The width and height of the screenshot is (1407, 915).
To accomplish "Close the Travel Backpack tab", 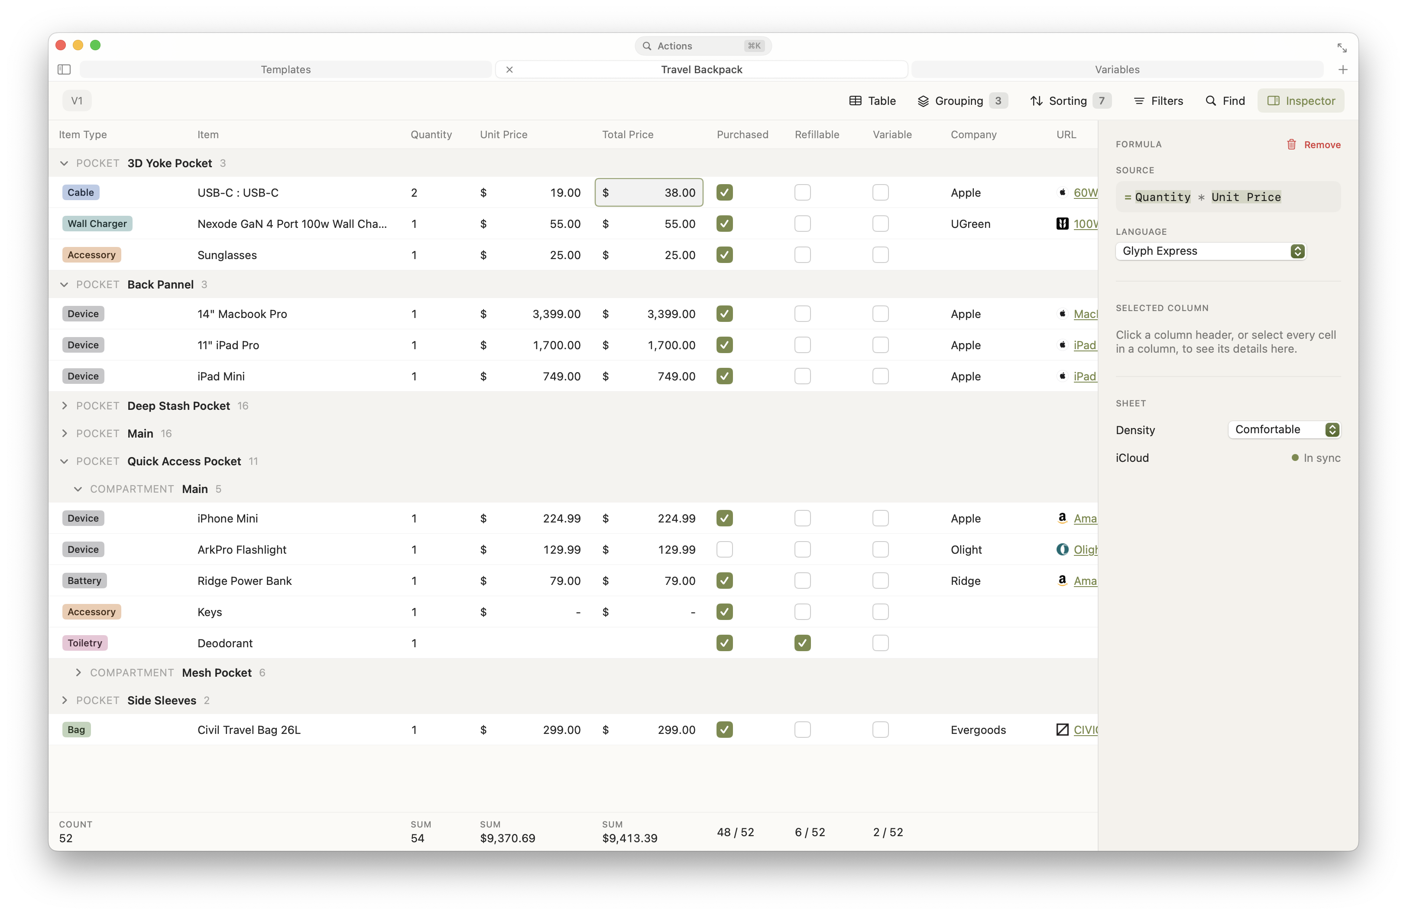I will click(509, 70).
